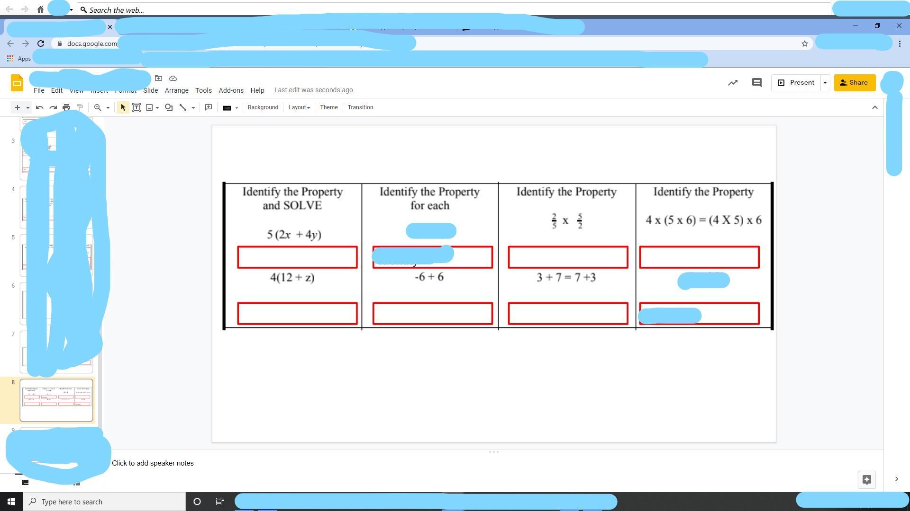Click the text box tool icon
Viewport: 910px width, 511px height.
[136, 107]
